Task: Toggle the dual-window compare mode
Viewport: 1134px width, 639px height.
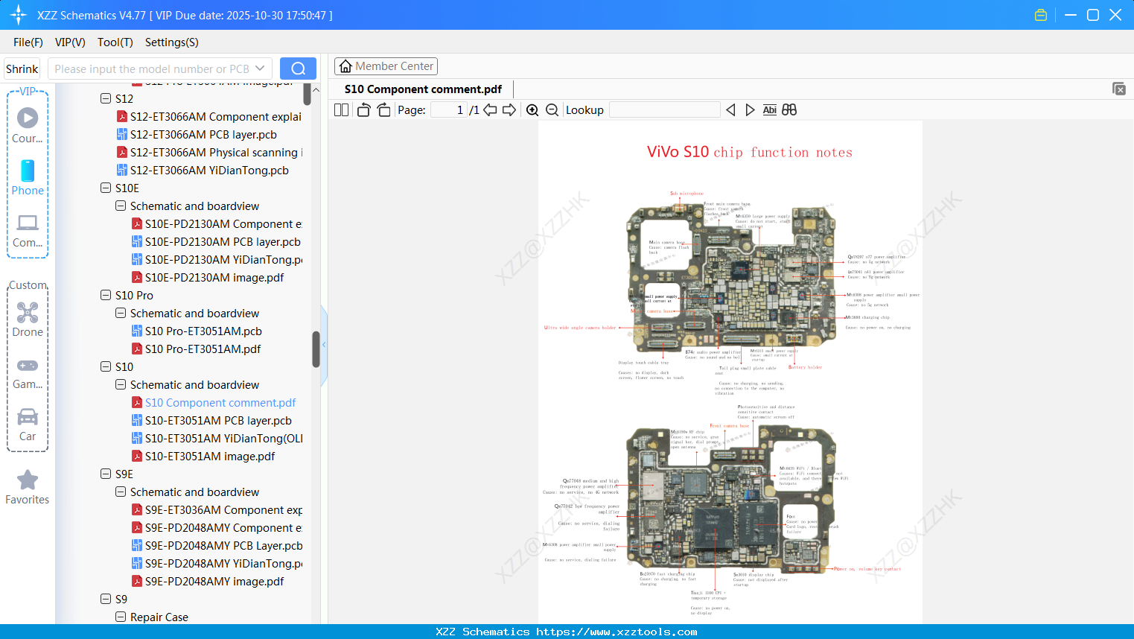Action: [789, 109]
